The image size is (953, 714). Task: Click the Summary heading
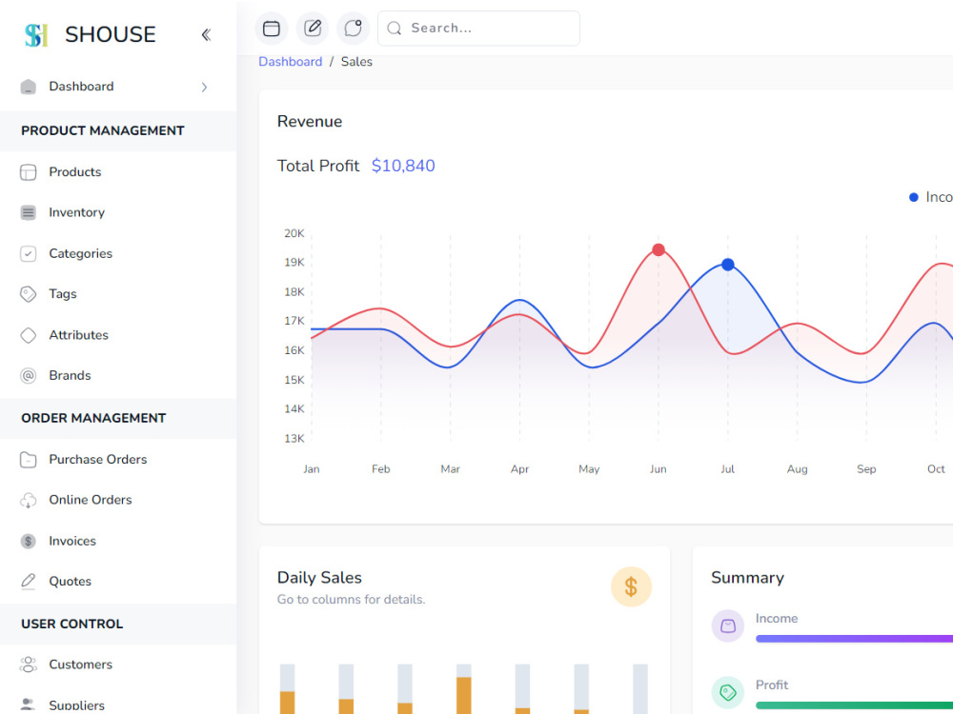coord(747,578)
